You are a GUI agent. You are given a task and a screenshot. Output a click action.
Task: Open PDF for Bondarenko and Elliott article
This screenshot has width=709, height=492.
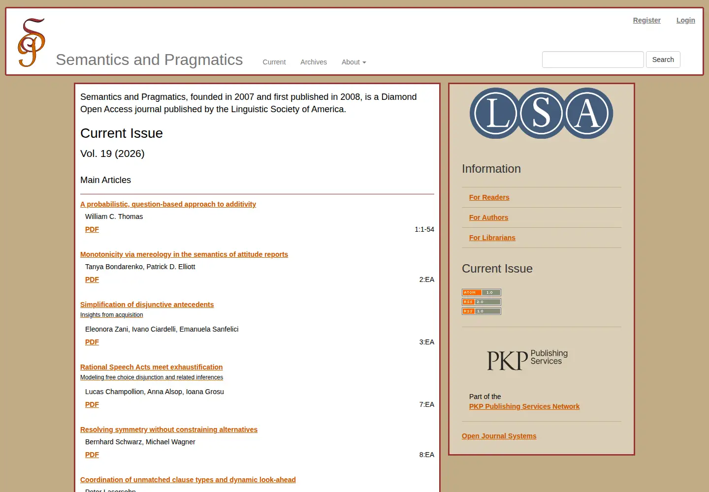click(x=92, y=279)
